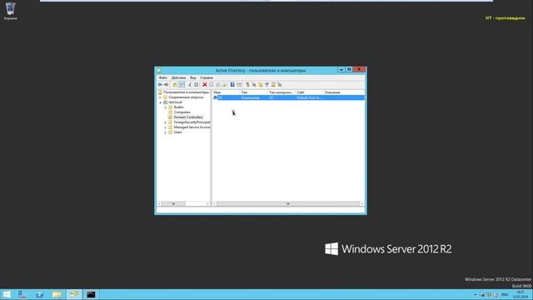
Task: Open the taskbar clock and date
Action: point(521,295)
